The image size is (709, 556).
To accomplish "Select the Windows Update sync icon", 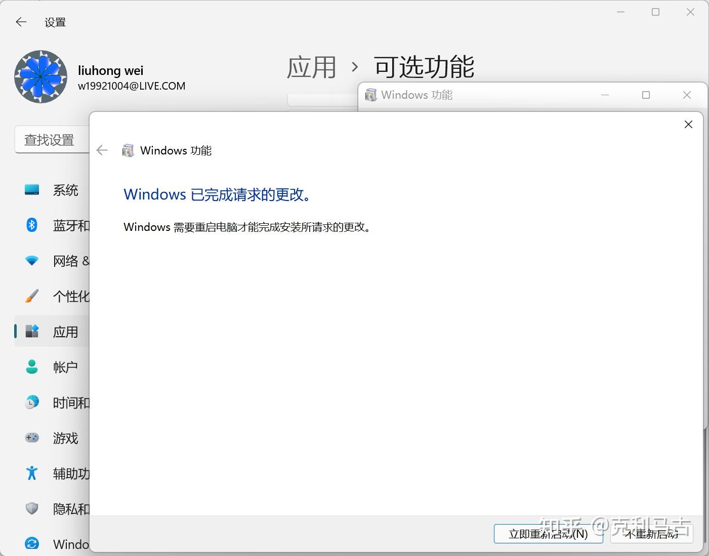I will click(x=32, y=543).
